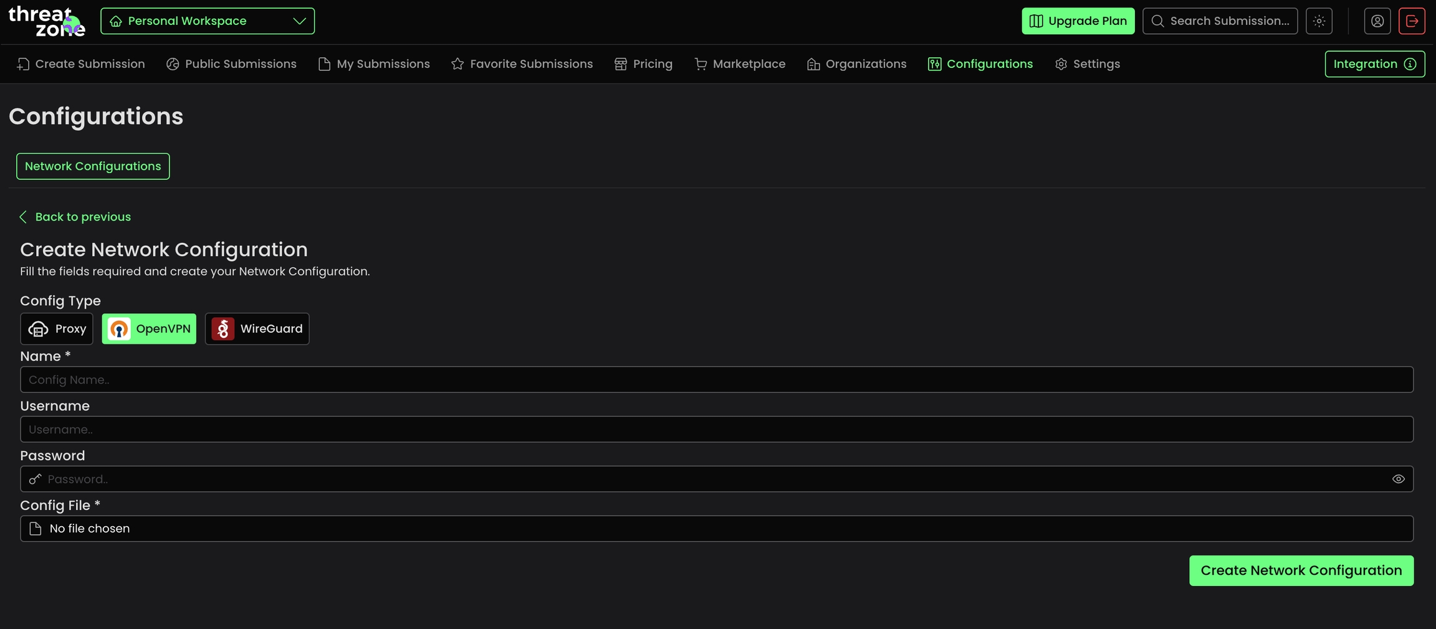
Task: Click the red logout icon
Action: (x=1412, y=21)
